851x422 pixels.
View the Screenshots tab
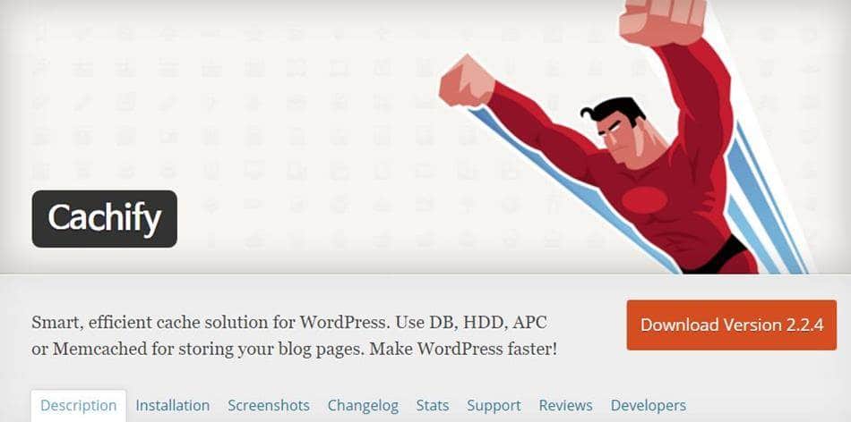coord(269,405)
